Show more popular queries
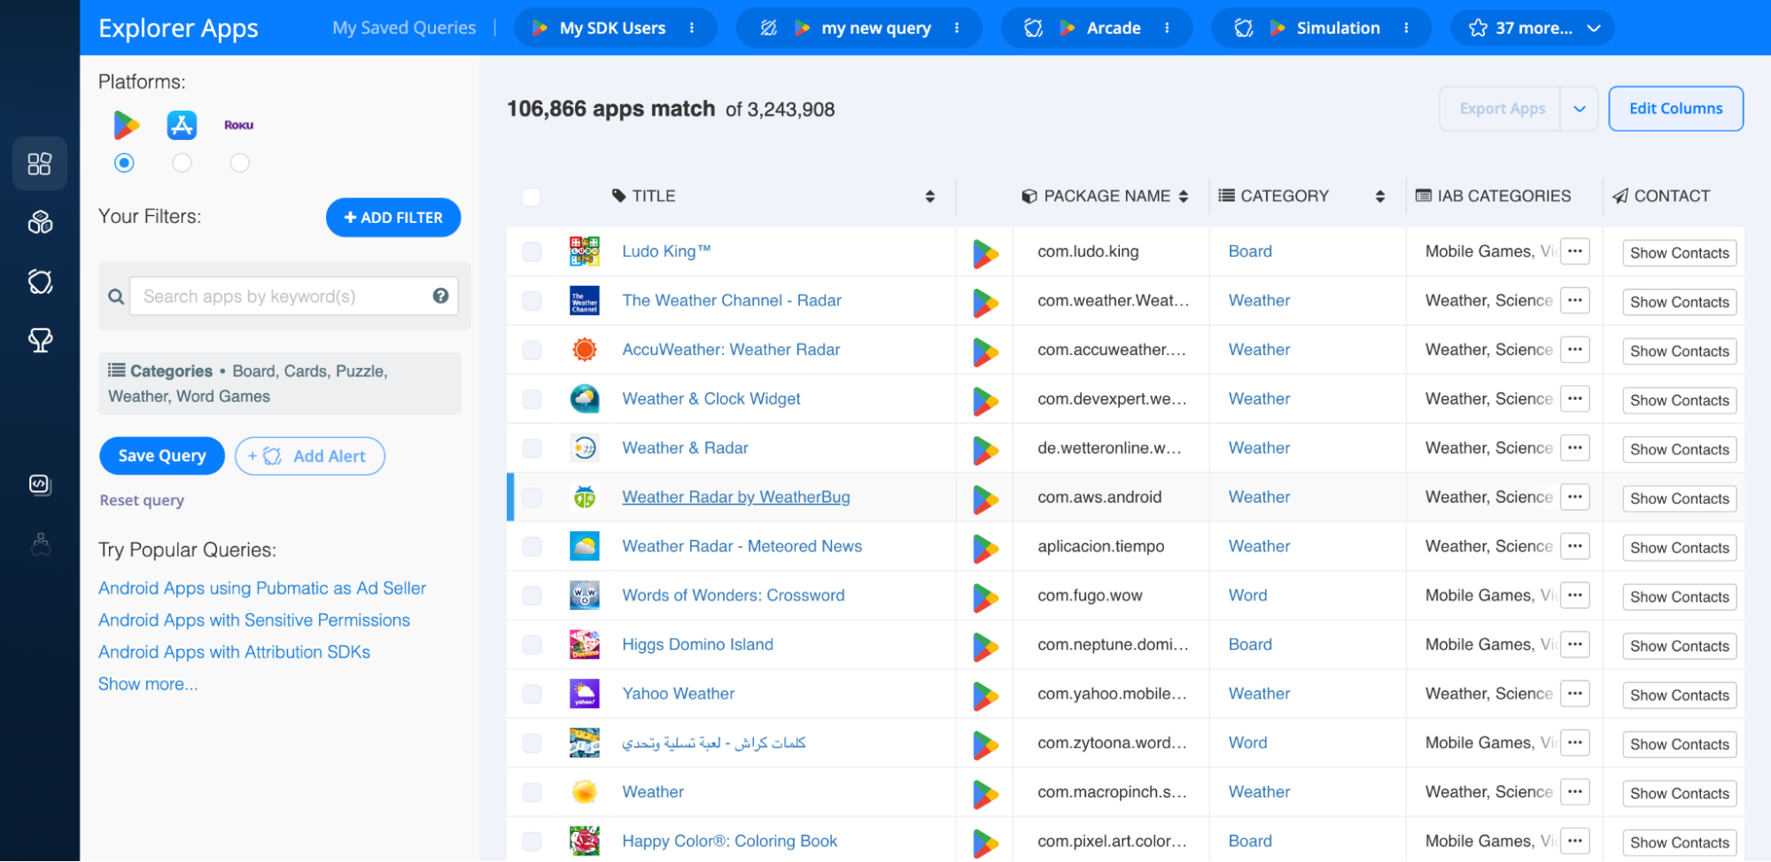This screenshot has width=1771, height=862. click(x=148, y=684)
